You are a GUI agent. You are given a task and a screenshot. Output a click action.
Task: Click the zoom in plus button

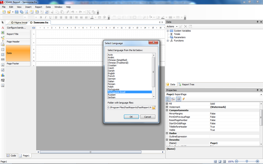257,161
